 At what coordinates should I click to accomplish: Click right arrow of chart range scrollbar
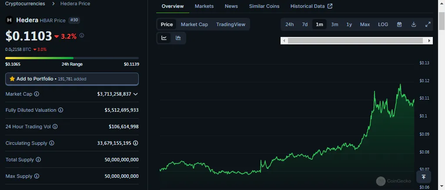click(429, 41)
